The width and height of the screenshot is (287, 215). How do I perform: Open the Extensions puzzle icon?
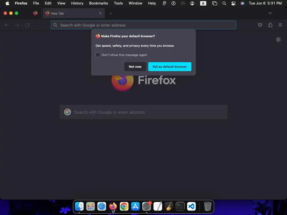coord(270,25)
